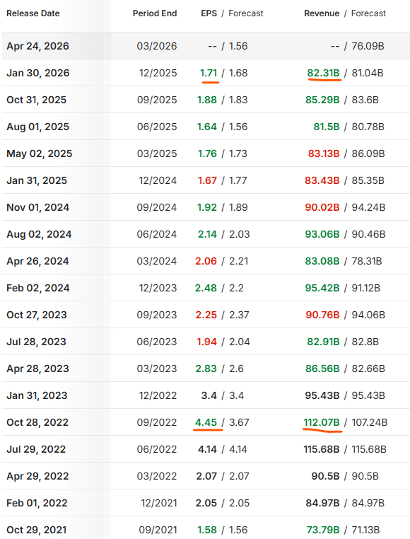Viewport: 410px width, 539px height.
Task: Select the Oct 29, 2021 release date
Action: pos(37,530)
